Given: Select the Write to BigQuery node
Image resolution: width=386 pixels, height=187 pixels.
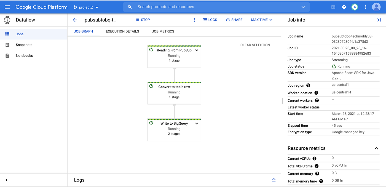Looking at the screenshot, I should 174,130.
